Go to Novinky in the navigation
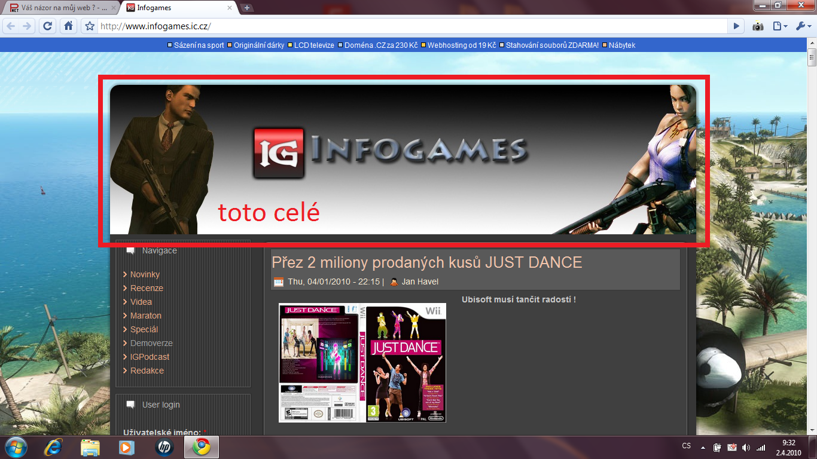817x459 pixels. click(145, 274)
